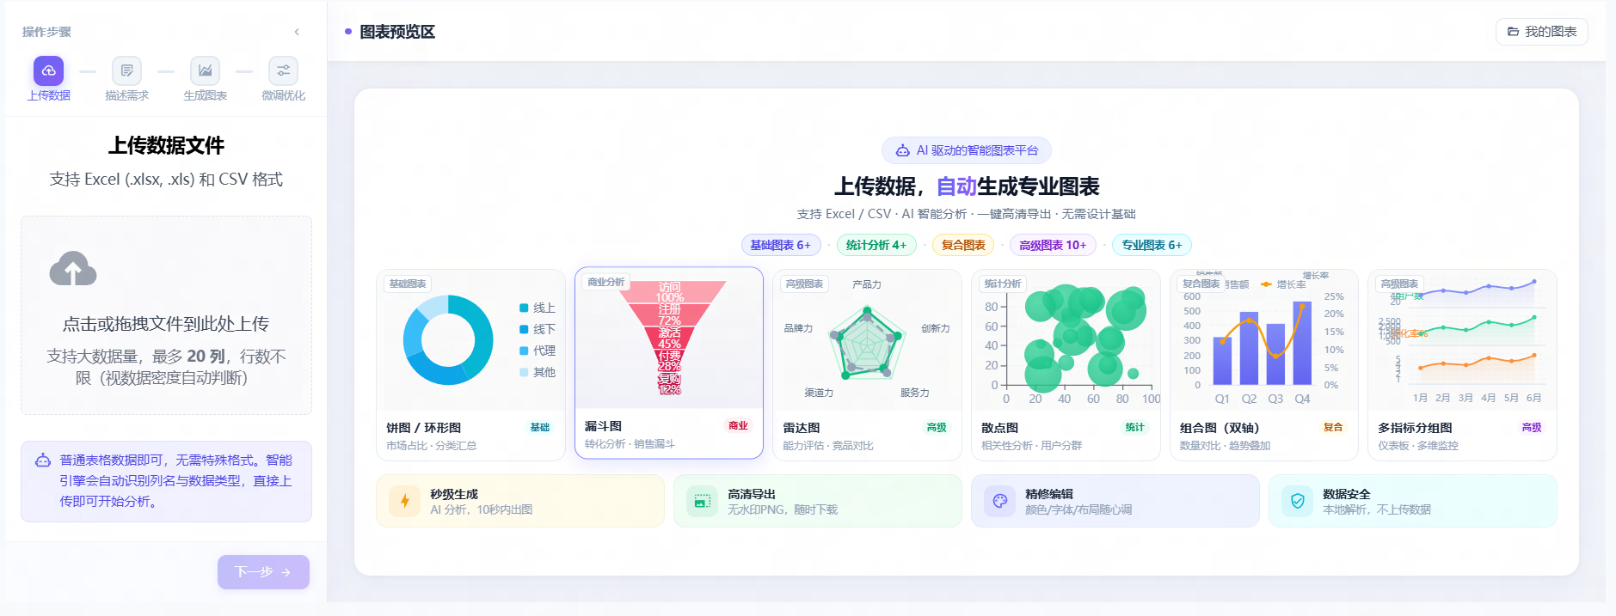This screenshot has height=616, width=1616.
Task: Click the 商业 tag on funnel card
Action: (x=738, y=425)
